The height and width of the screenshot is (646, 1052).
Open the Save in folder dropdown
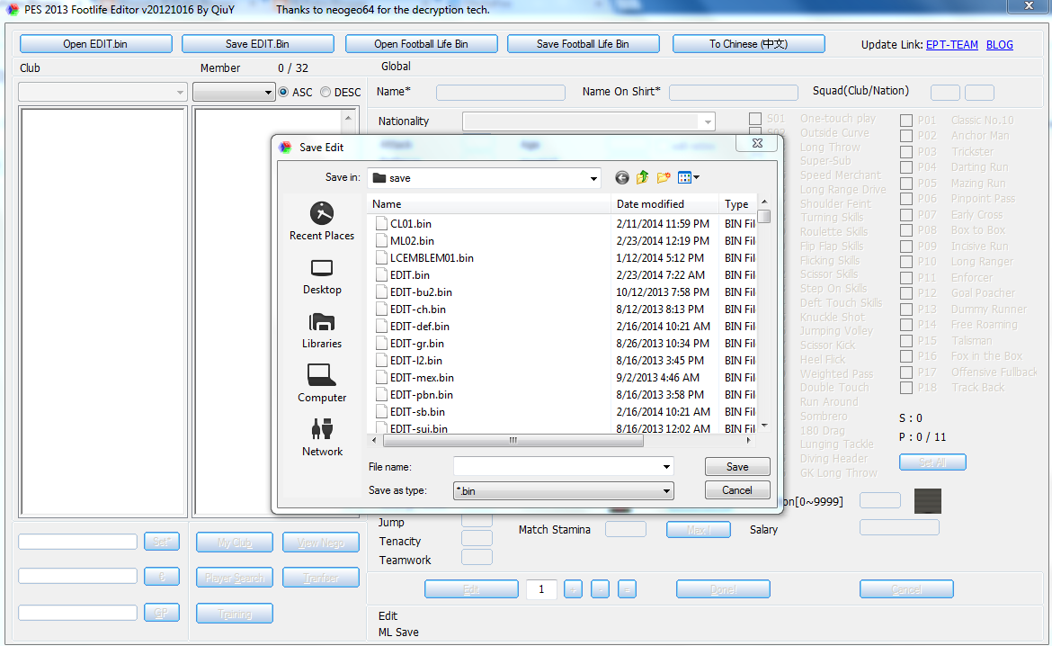[593, 177]
